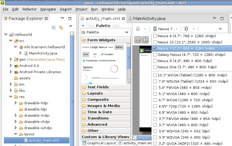Collapse the Palette with left arrow

[x=83, y=26]
